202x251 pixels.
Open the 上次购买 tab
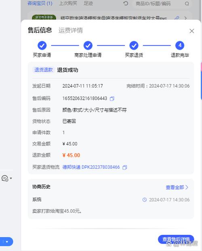click(x=68, y=3)
